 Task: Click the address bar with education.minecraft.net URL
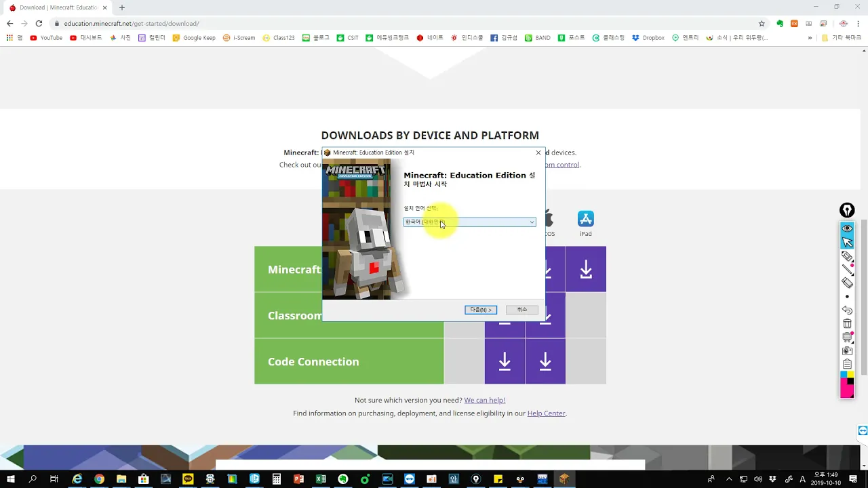click(407, 24)
